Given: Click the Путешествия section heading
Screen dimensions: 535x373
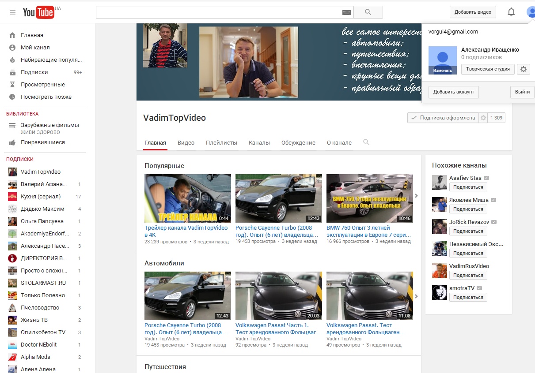Looking at the screenshot, I should coord(165,367).
